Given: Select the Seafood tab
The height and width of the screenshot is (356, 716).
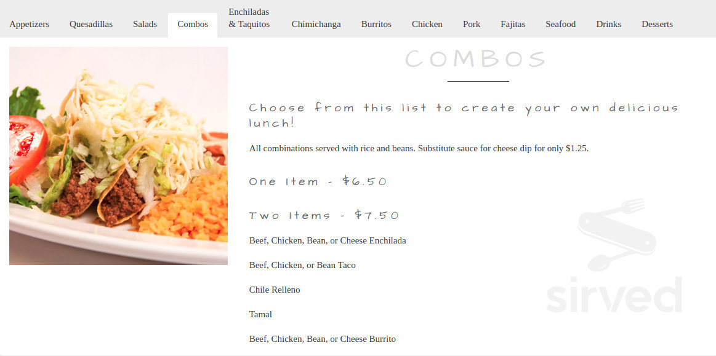Looking at the screenshot, I should pyautogui.click(x=560, y=25).
